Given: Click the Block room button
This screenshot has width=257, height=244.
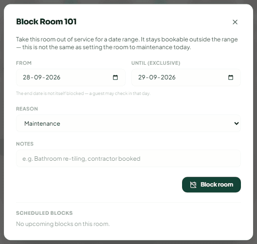Looking at the screenshot, I should pyautogui.click(x=211, y=185).
